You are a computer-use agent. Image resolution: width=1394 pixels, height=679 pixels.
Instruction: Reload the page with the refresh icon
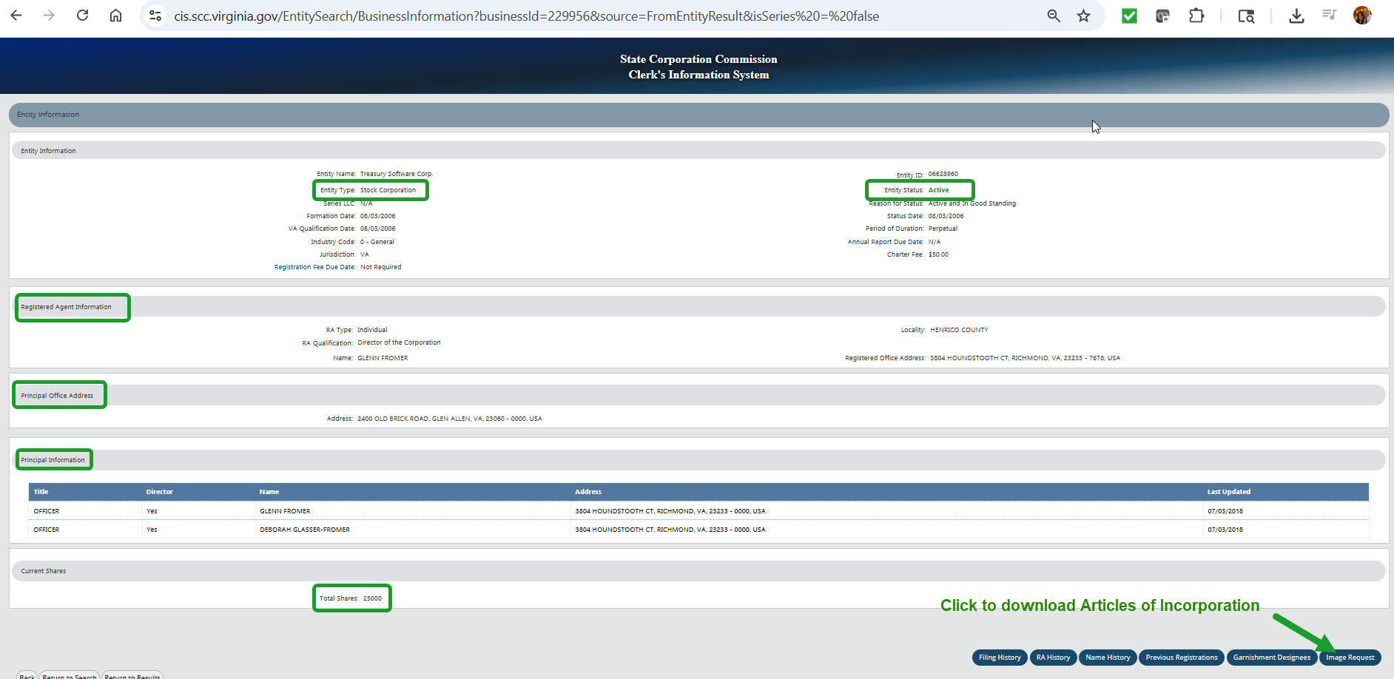(x=82, y=16)
